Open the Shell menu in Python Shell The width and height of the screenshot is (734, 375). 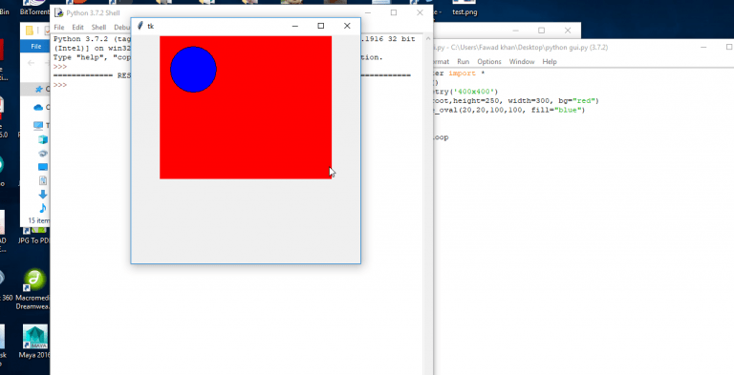[98, 28]
